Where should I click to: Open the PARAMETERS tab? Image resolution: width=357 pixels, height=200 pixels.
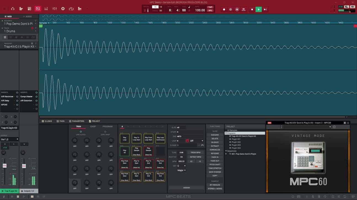pos(77,121)
